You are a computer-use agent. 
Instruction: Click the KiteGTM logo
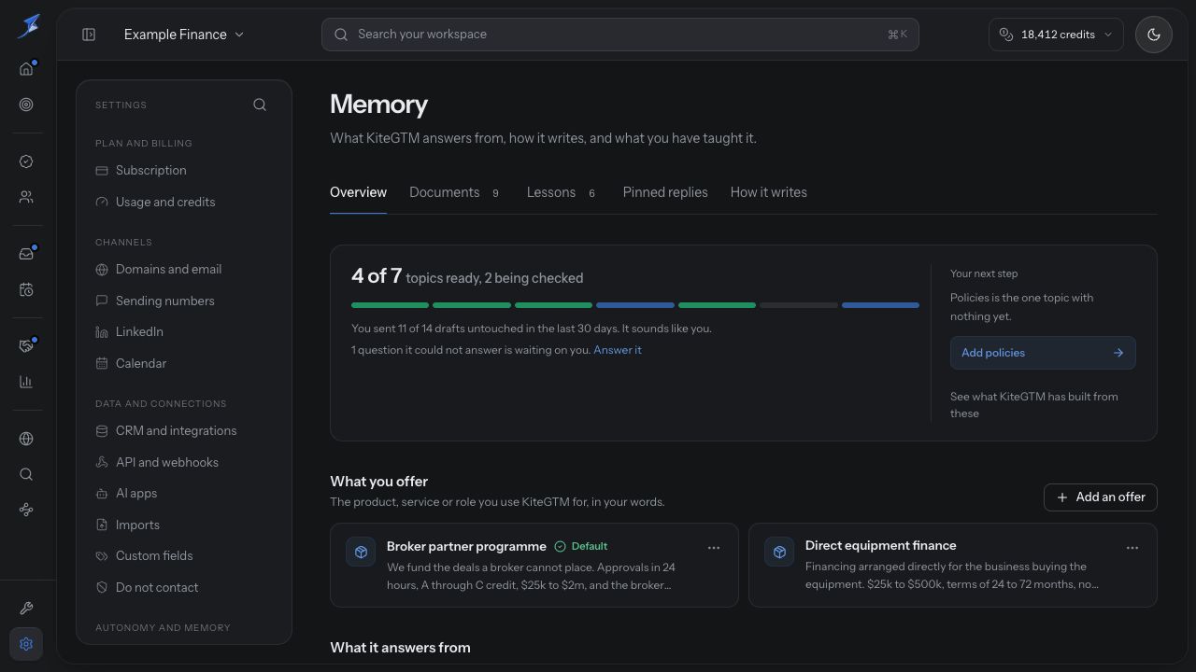click(x=28, y=26)
